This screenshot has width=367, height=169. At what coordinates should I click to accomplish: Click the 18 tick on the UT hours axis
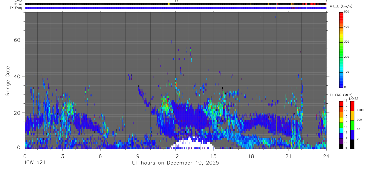[251, 156]
